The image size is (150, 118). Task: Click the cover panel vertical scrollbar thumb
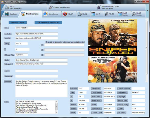(147, 48)
